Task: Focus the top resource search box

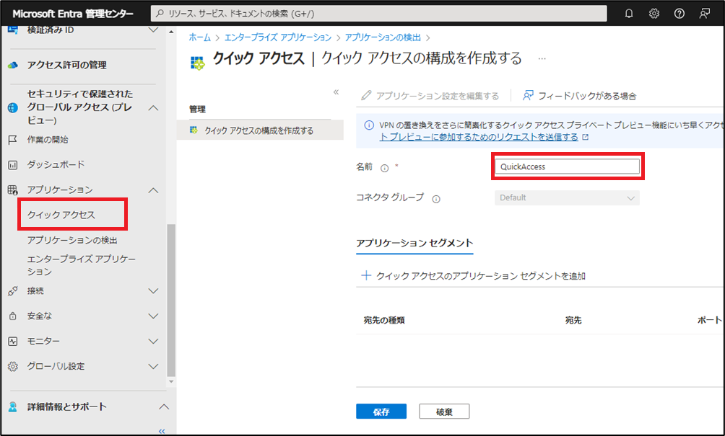Action: point(378,14)
